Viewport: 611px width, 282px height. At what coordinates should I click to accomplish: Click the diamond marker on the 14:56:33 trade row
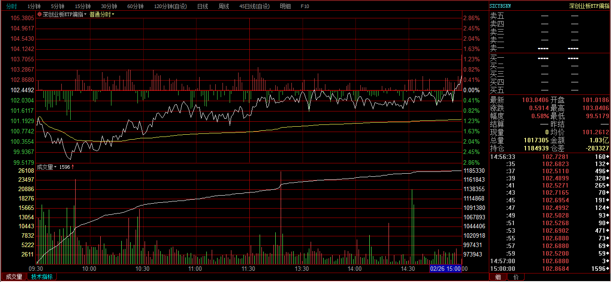pyautogui.click(x=607, y=157)
